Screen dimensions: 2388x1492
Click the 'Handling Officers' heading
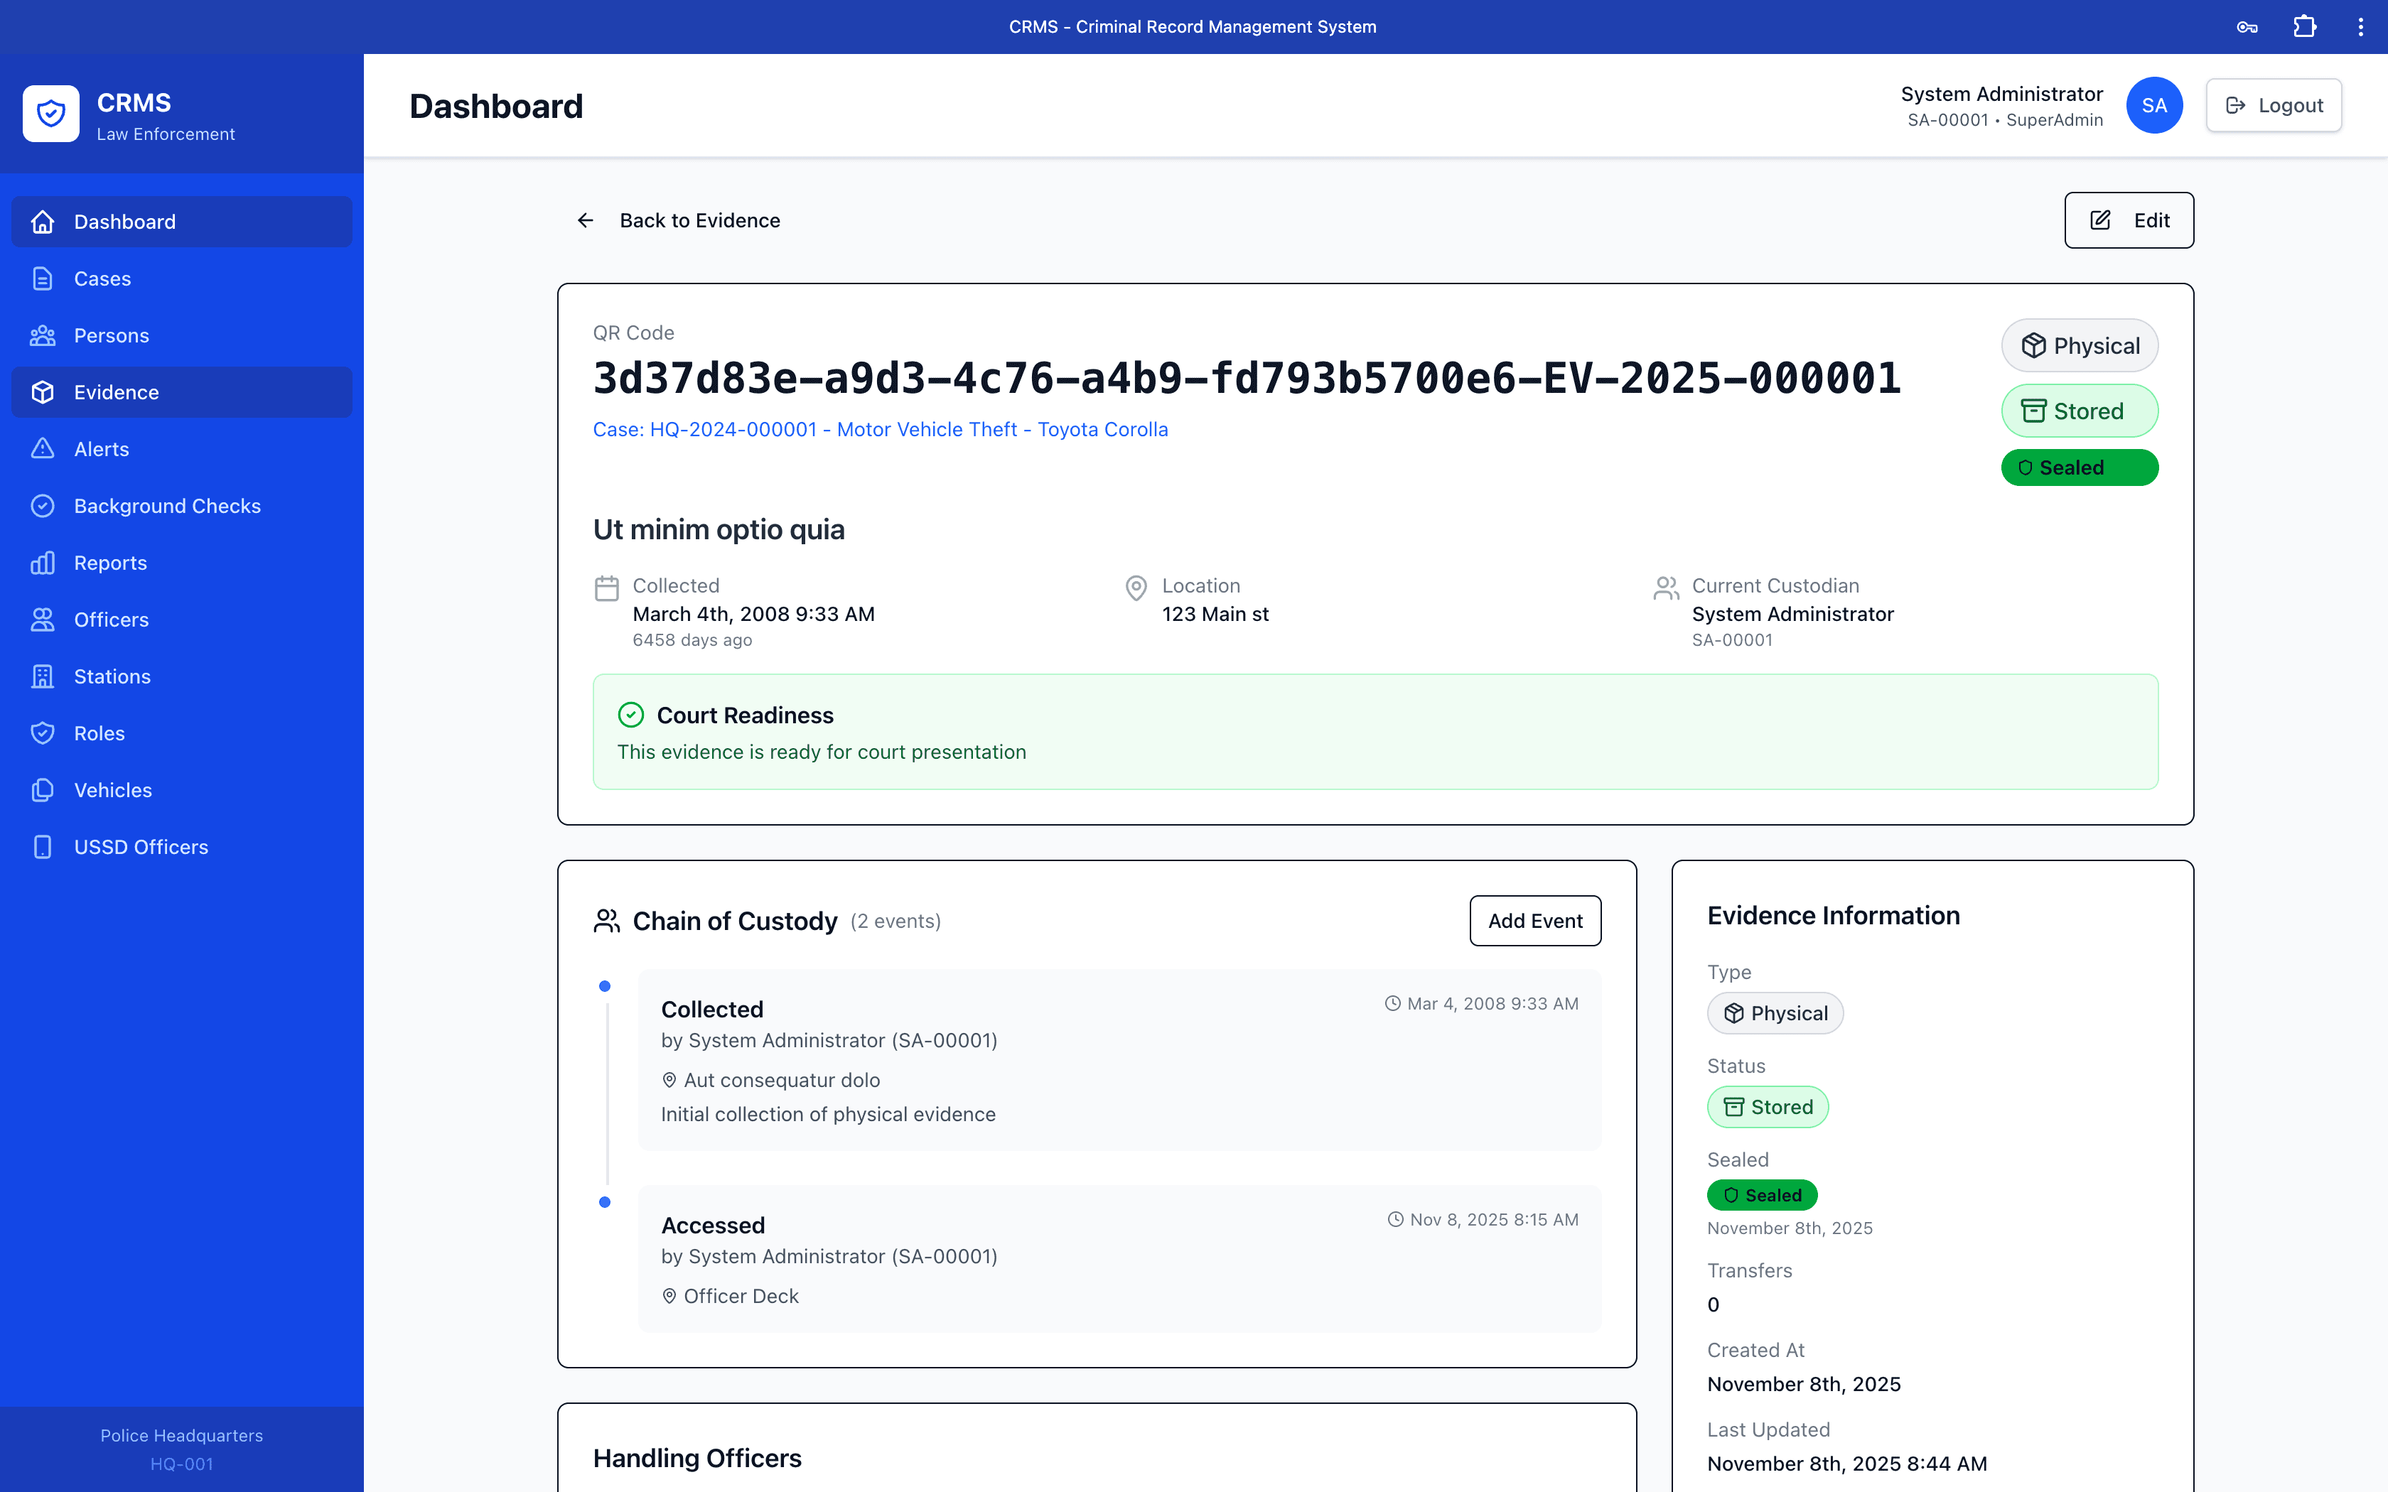[696, 1459]
